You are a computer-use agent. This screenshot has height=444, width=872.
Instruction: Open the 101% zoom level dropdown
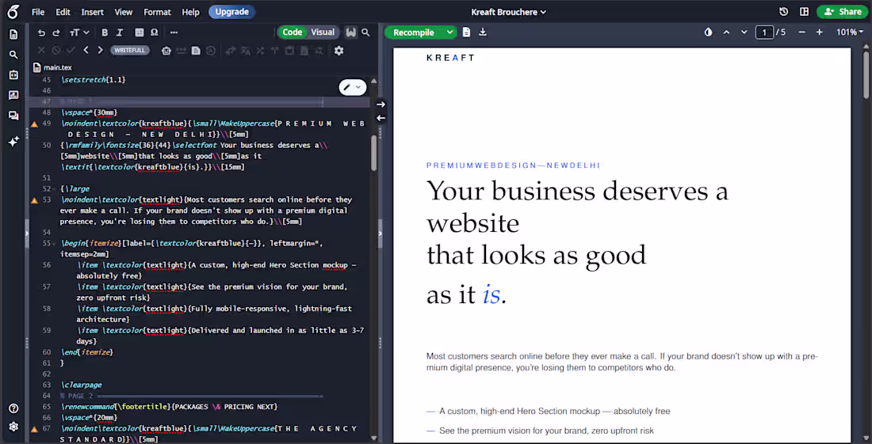pos(850,32)
